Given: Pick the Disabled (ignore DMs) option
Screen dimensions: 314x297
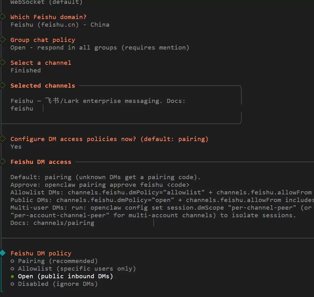Looking at the screenshot, I should pyautogui.click(x=54, y=284).
